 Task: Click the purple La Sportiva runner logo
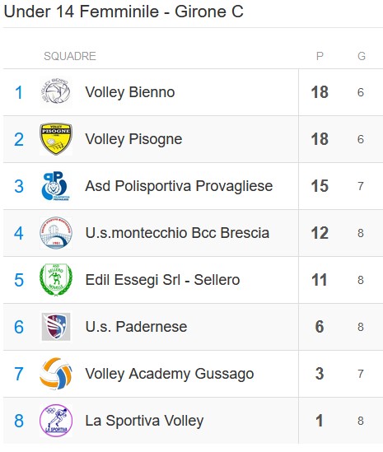coord(56,421)
